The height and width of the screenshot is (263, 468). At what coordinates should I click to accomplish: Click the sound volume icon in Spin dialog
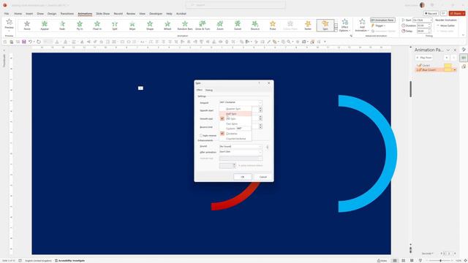[267, 147]
